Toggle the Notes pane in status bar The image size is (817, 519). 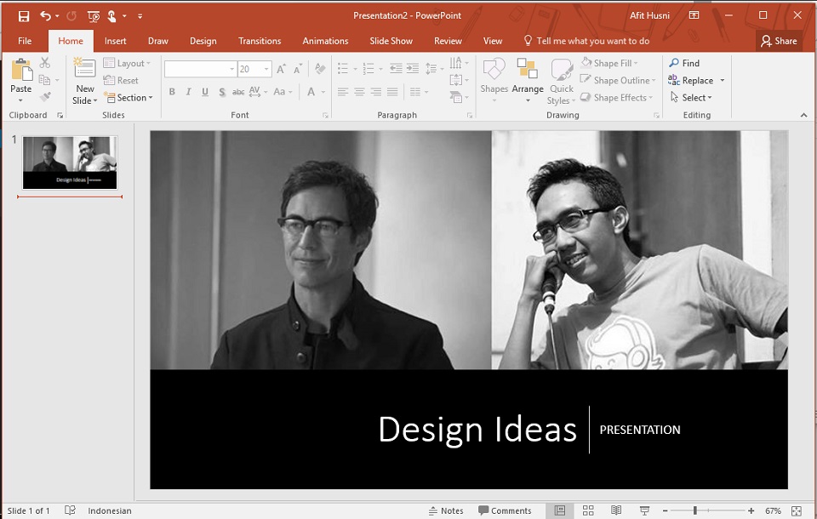point(446,510)
